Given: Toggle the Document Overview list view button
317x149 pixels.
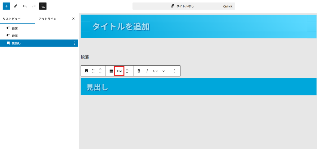Looking at the screenshot, I should click(43, 6).
